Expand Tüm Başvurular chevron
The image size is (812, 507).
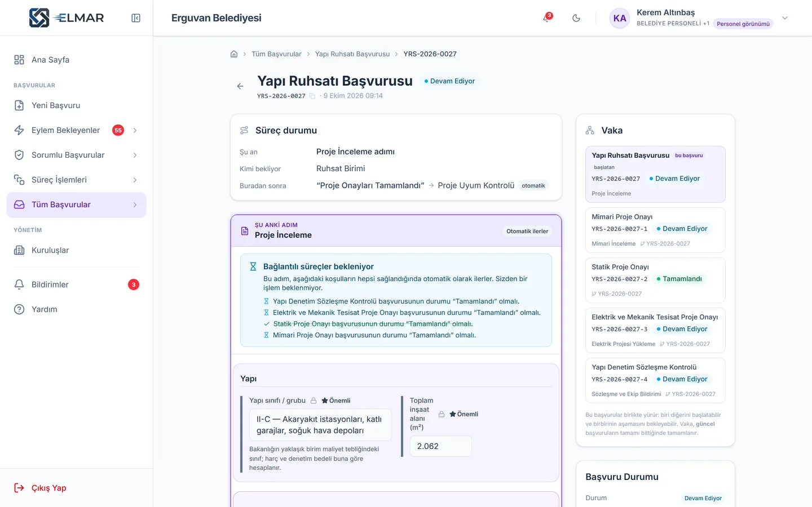[x=135, y=204]
